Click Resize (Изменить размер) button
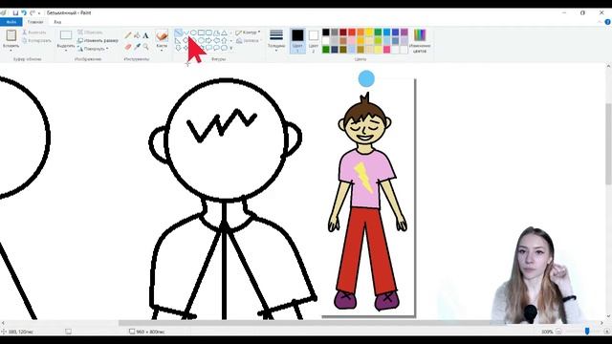The image size is (612, 344). [98, 40]
